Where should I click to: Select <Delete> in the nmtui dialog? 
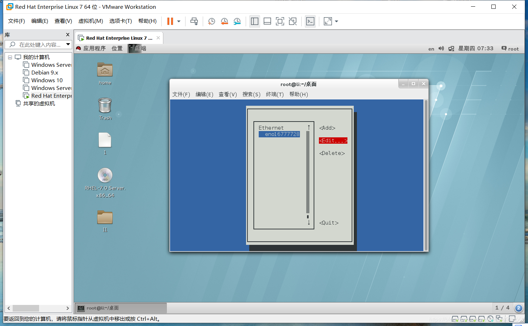tap(332, 153)
